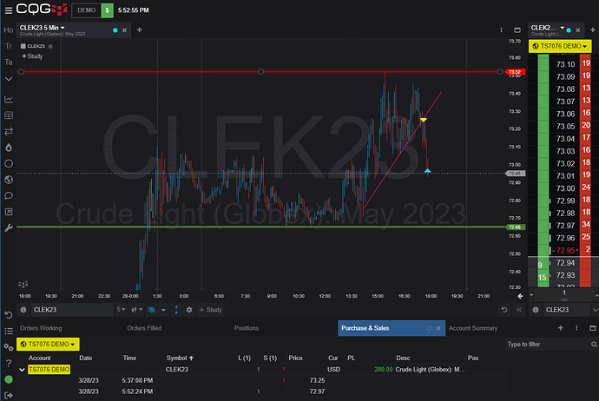Viewport: 599px width, 401px height.
Task: Open the hamburger main menu
Action: point(9,10)
